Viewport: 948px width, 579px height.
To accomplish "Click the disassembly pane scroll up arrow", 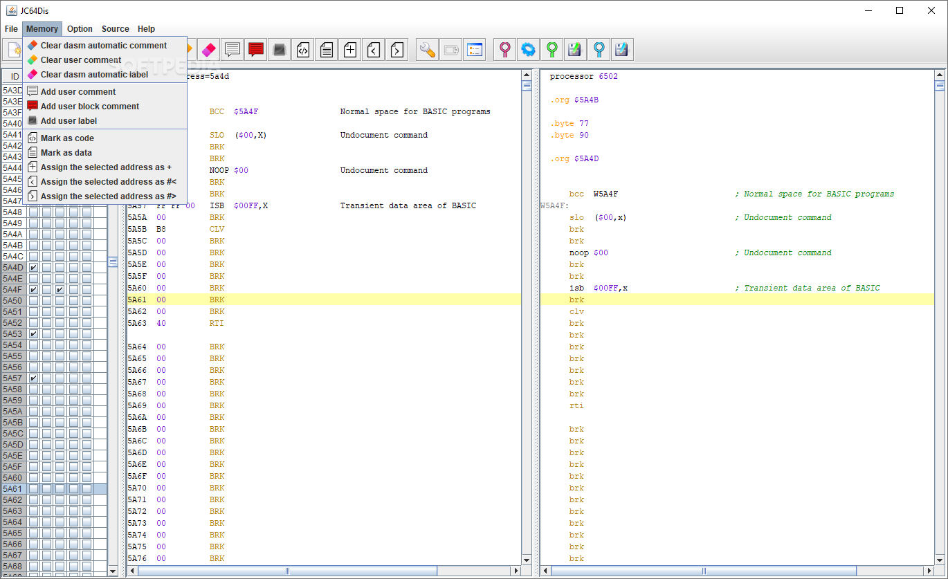I will coord(527,75).
